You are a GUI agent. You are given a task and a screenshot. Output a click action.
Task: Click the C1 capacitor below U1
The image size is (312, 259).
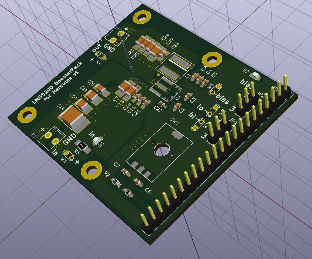(177, 107)
